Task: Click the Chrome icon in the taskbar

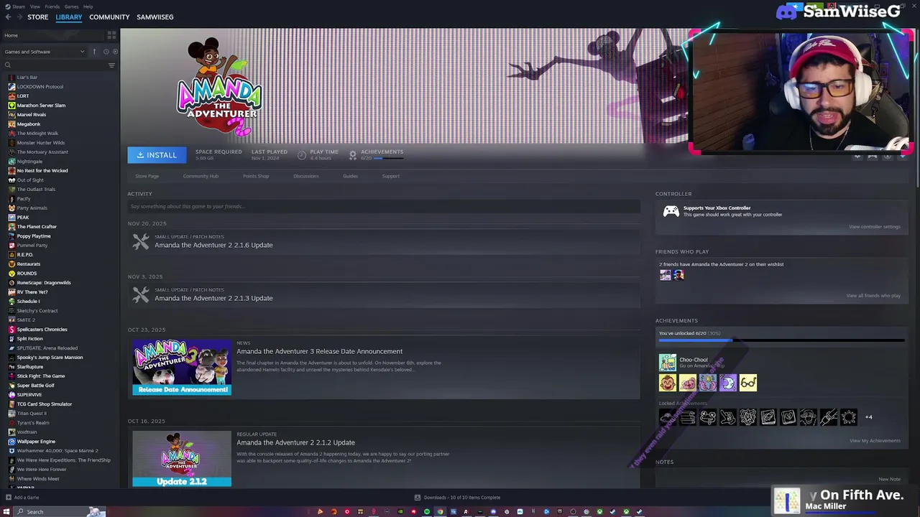Action: (x=440, y=512)
